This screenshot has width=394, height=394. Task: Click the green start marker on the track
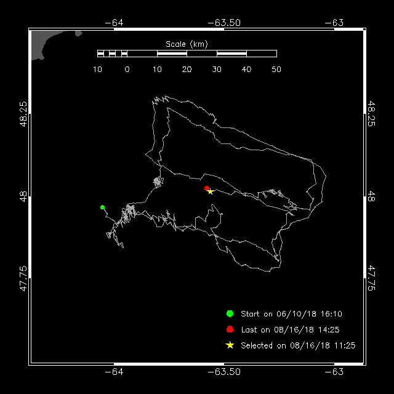[102, 207]
